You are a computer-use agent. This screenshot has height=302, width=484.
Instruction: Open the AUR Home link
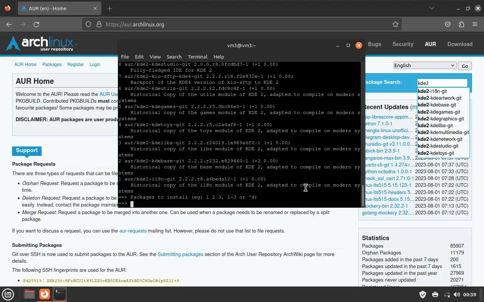25,64
